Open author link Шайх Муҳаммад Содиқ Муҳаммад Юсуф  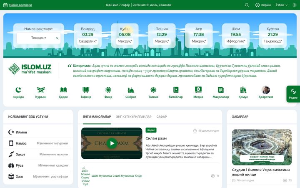pyautogui.click(x=117, y=176)
